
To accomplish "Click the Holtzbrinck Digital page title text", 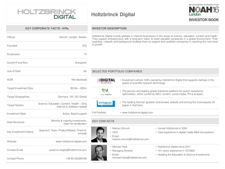I will tap(113, 15).
